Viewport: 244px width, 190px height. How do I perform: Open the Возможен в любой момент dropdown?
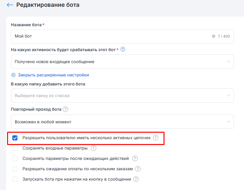[x=122, y=122]
